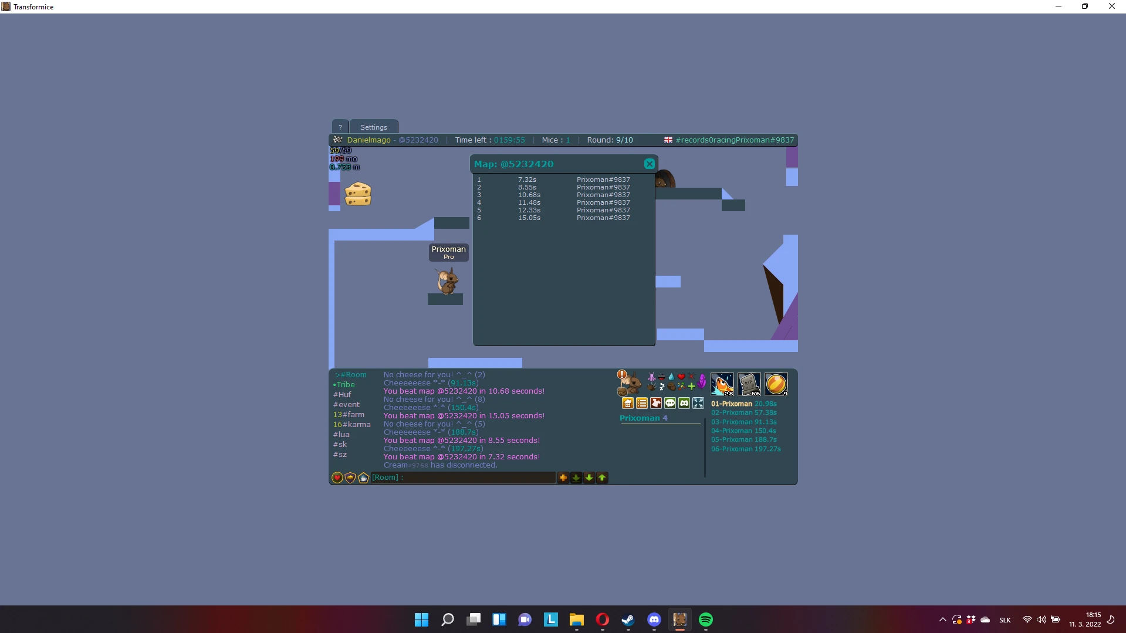
Task: Show hidden system tray icons
Action: pos(942,620)
